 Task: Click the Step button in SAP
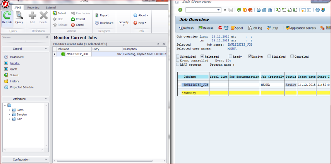[273, 28]
